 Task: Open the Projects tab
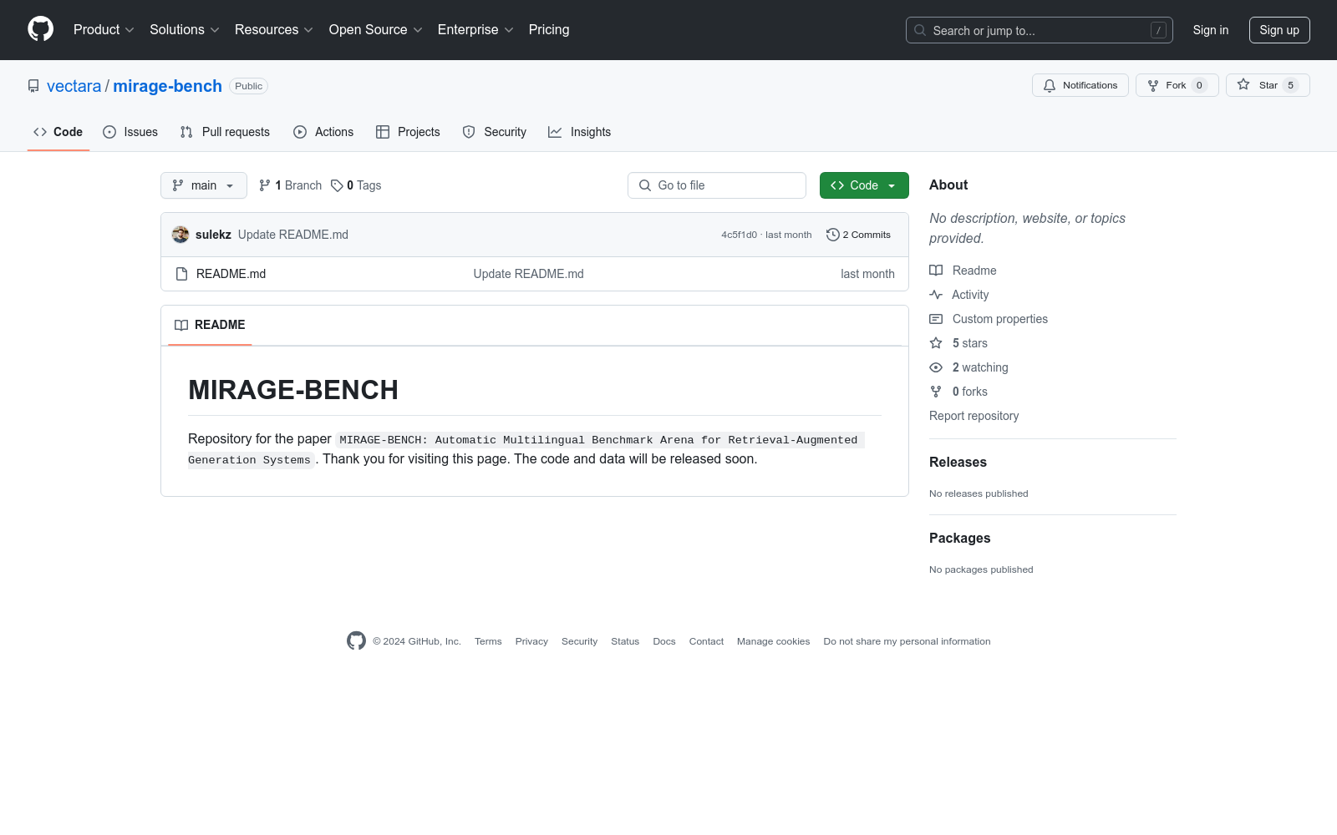408,132
